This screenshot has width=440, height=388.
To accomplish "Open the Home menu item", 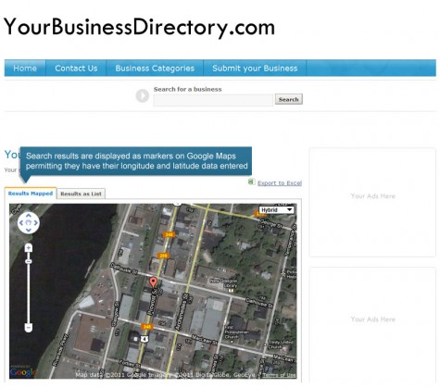I will pyautogui.click(x=25, y=69).
